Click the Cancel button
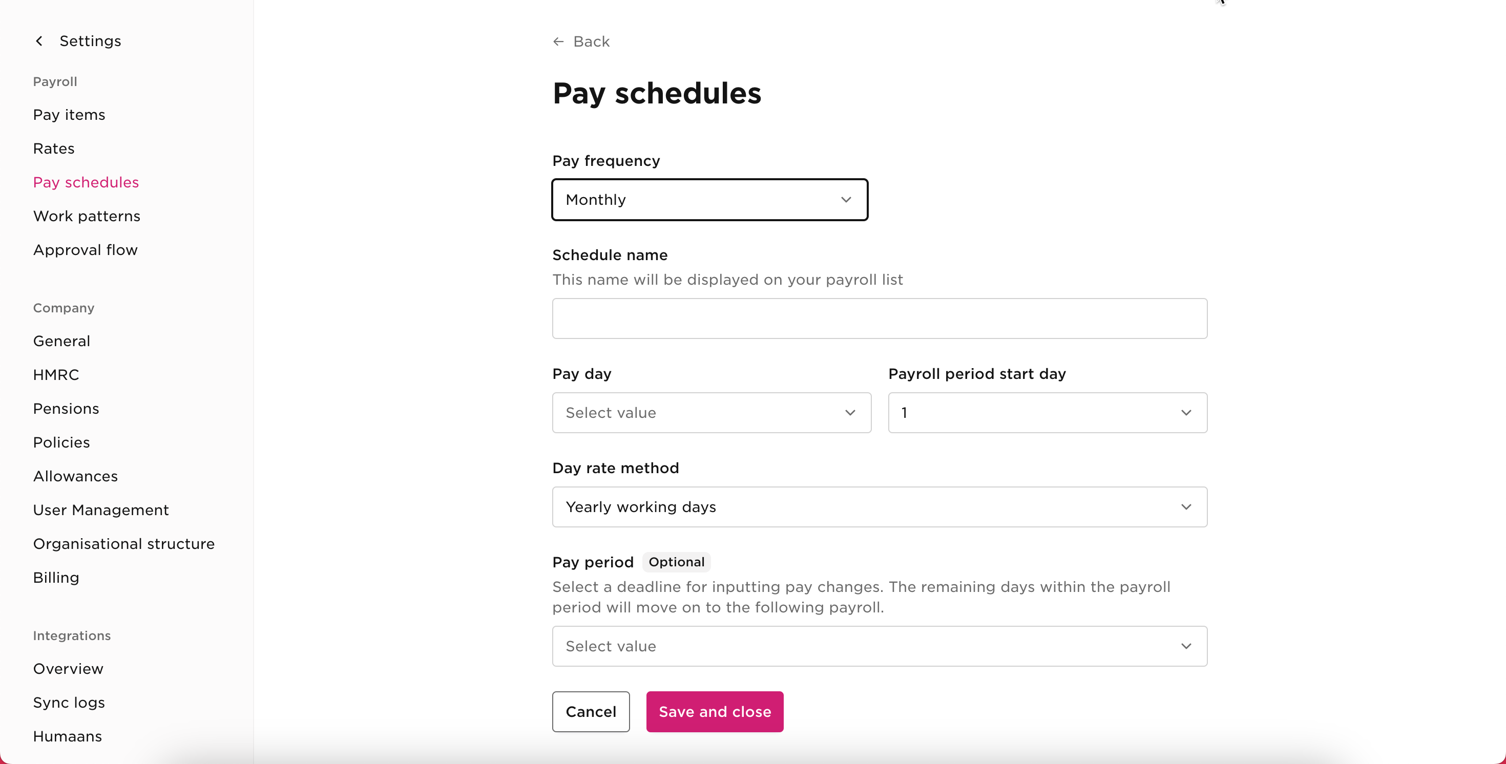The image size is (1506, 764). pyautogui.click(x=591, y=711)
